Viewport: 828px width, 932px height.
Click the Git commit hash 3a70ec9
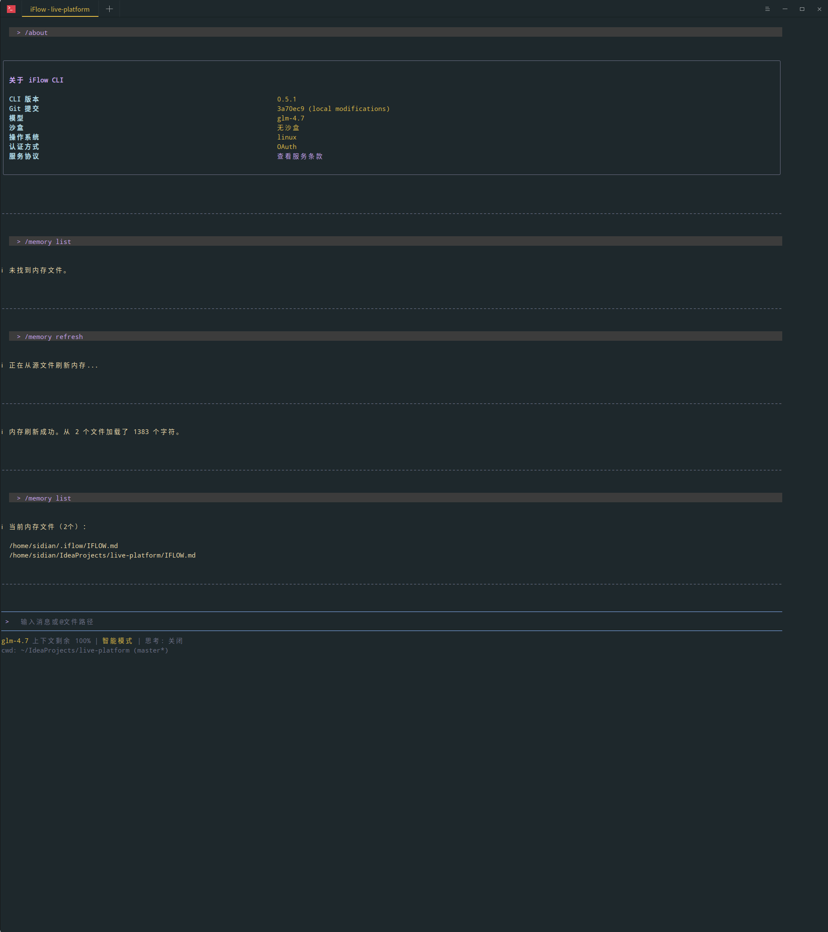tap(290, 109)
